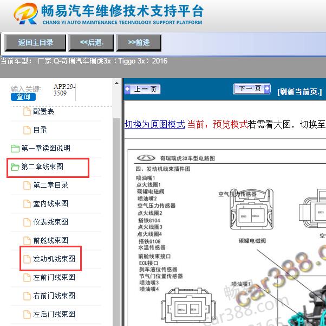This screenshot has width=326, height=326.
Task: Open the 目录 document
Action: [40, 130]
